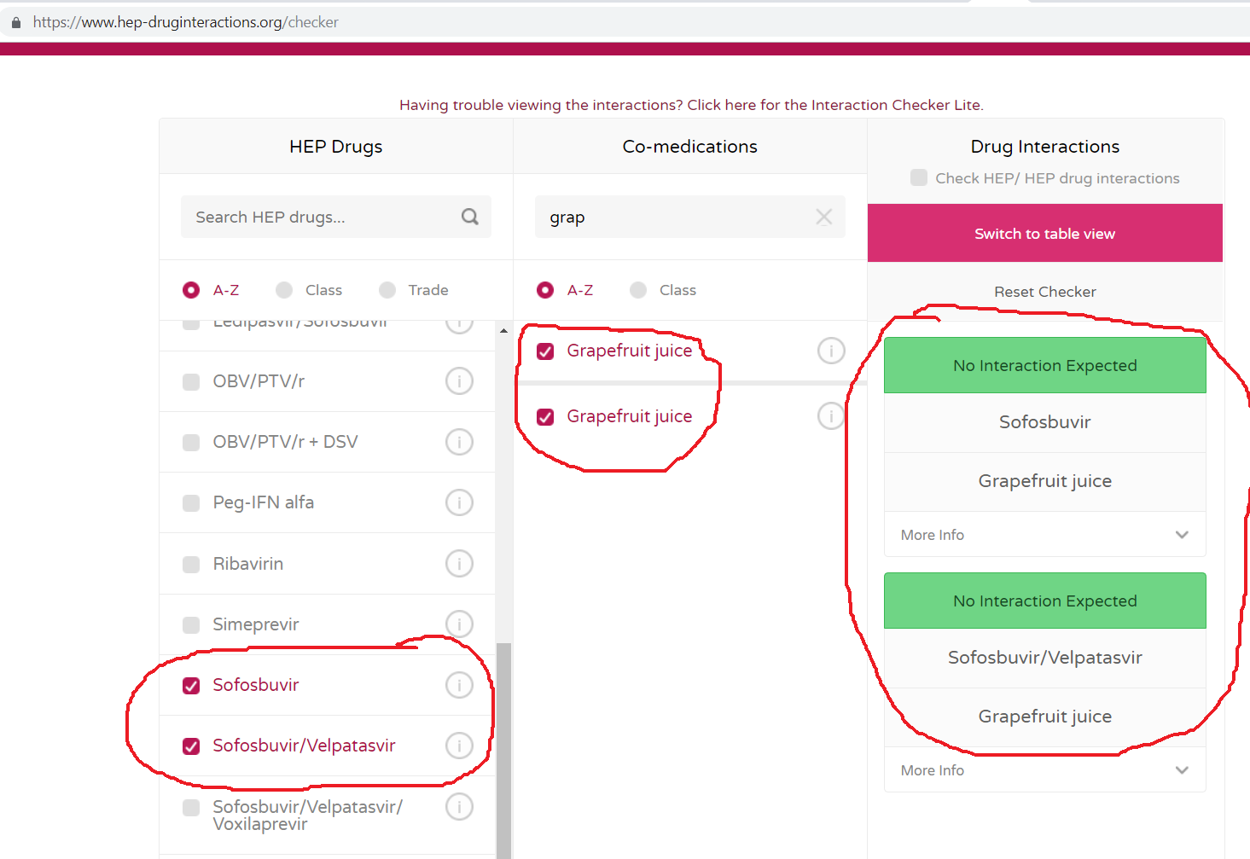Viewport: 1250px width, 859px height.
Task: Select Class sorting under Co-medications
Action: pyautogui.click(x=638, y=290)
